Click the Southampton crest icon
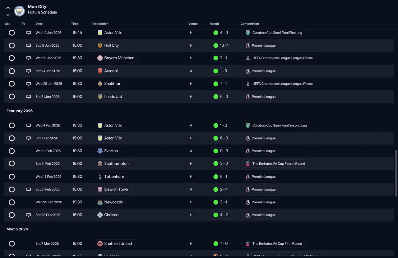The image size is (398, 258). point(100,164)
